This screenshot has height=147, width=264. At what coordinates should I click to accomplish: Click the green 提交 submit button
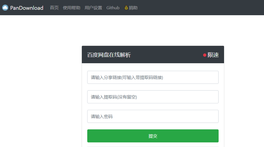[x=153, y=136]
